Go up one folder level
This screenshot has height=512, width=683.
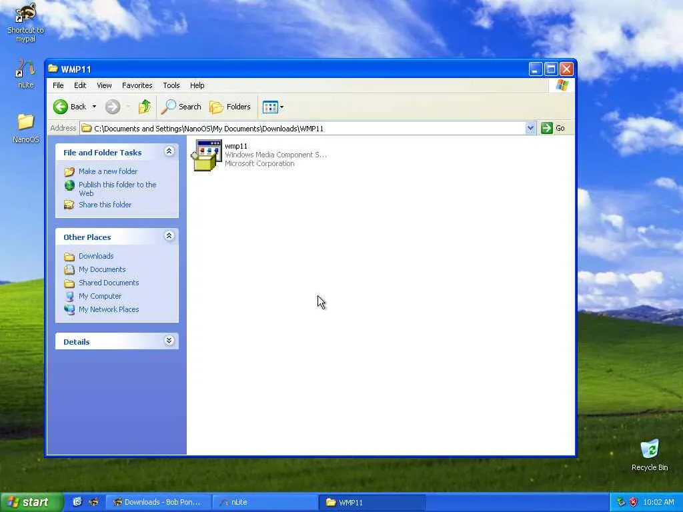click(145, 107)
